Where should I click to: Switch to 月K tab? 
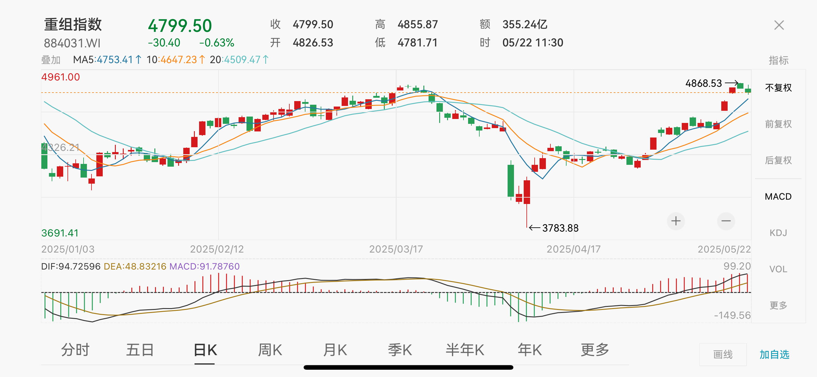[335, 350]
